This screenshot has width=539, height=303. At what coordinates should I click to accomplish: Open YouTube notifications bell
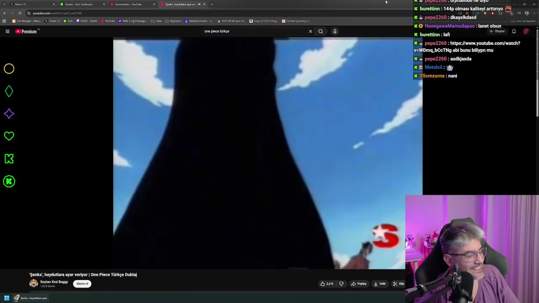coord(514,31)
